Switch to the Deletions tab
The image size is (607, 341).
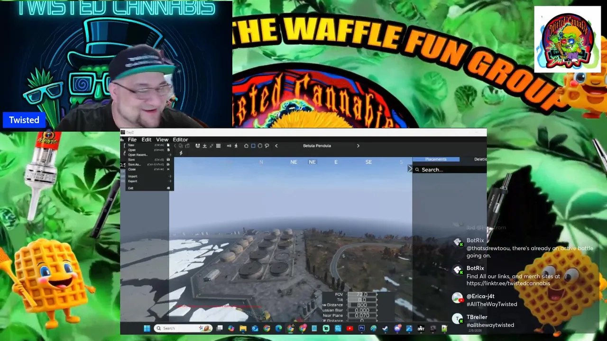point(480,159)
